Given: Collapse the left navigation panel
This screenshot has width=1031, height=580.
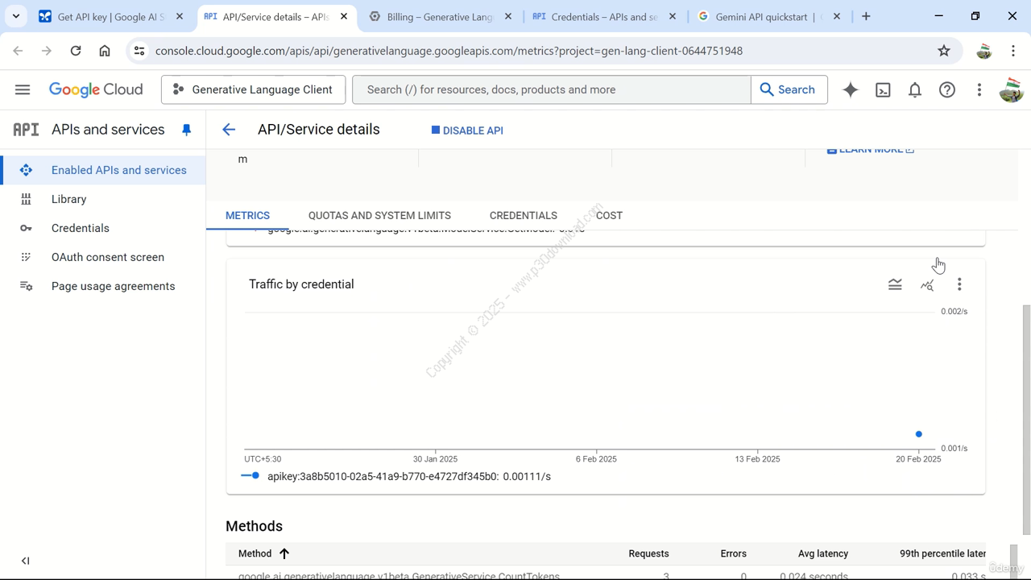Looking at the screenshot, I should click(x=25, y=561).
